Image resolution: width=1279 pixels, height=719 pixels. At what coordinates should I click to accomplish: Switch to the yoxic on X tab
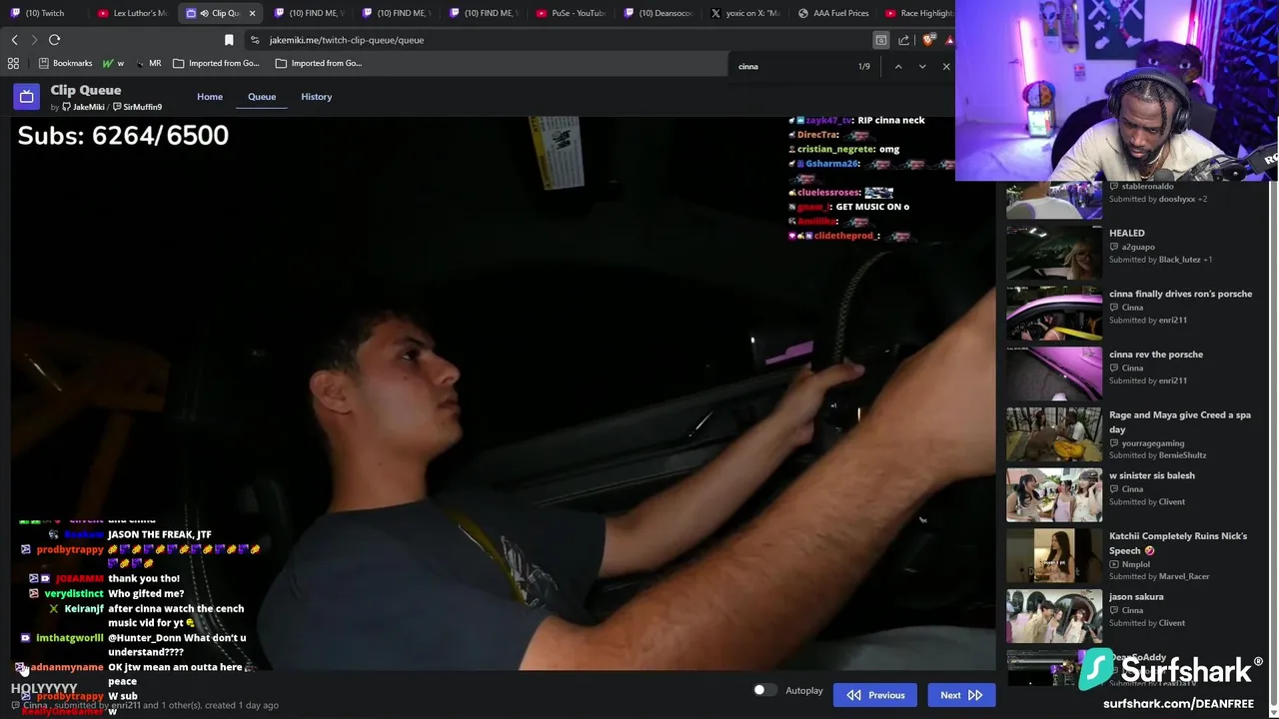point(745,13)
